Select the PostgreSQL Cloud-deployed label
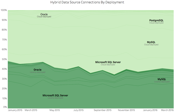Image resolution: width=174 pixels, height=112 pixels. (x=156, y=21)
